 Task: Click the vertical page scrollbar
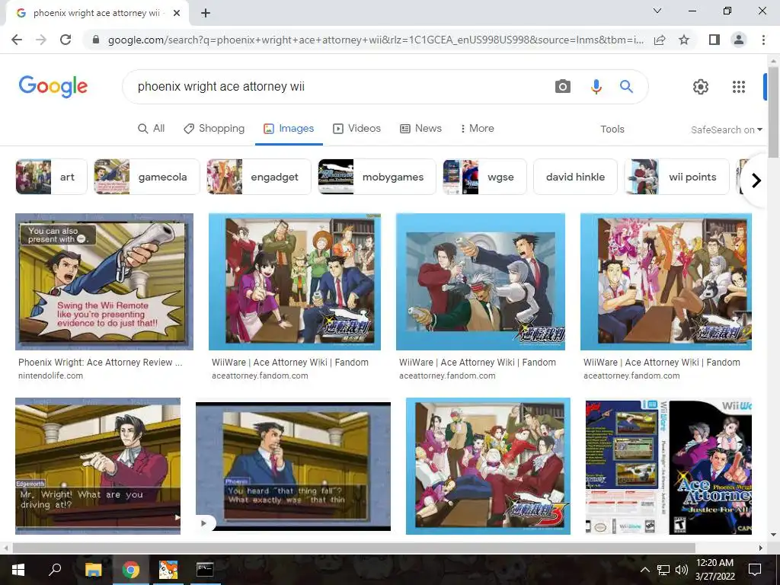click(x=773, y=113)
